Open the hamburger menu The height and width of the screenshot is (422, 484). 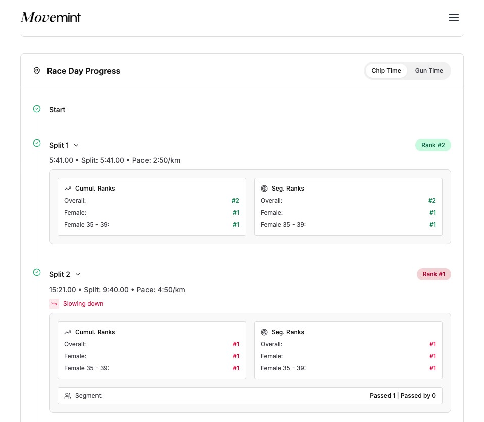453,17
